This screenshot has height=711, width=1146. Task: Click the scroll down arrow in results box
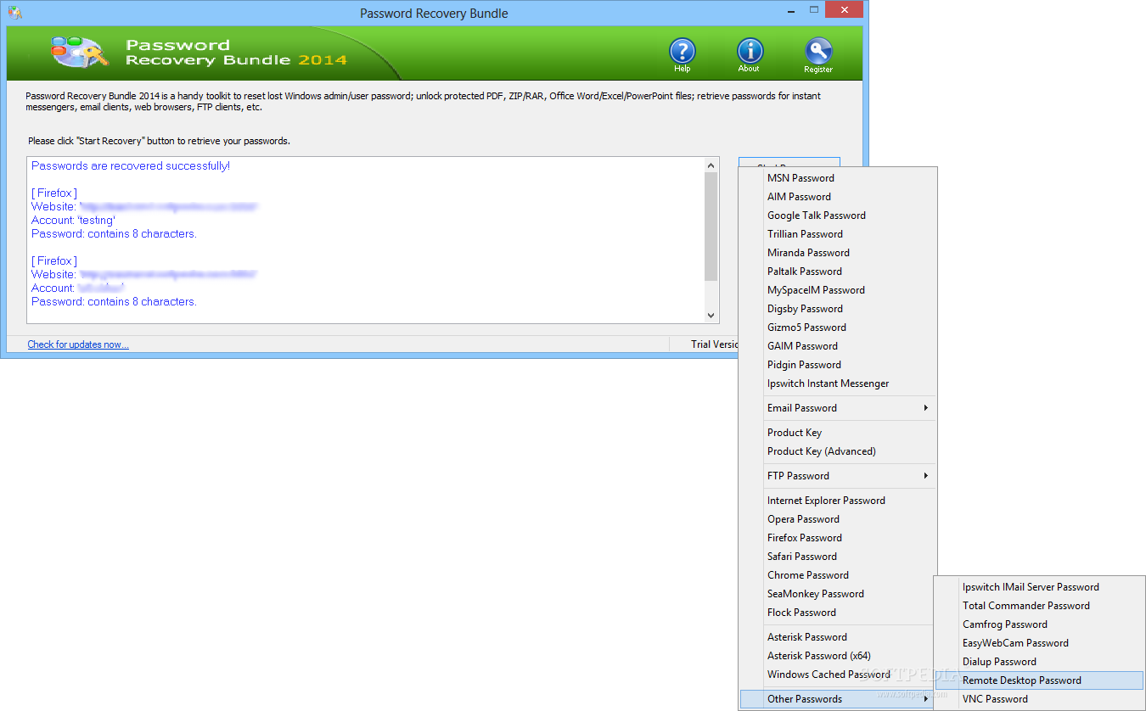pos(711,316)
